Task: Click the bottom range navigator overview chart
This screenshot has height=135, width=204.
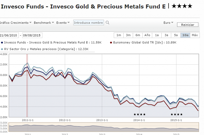Action: (104, 127)
